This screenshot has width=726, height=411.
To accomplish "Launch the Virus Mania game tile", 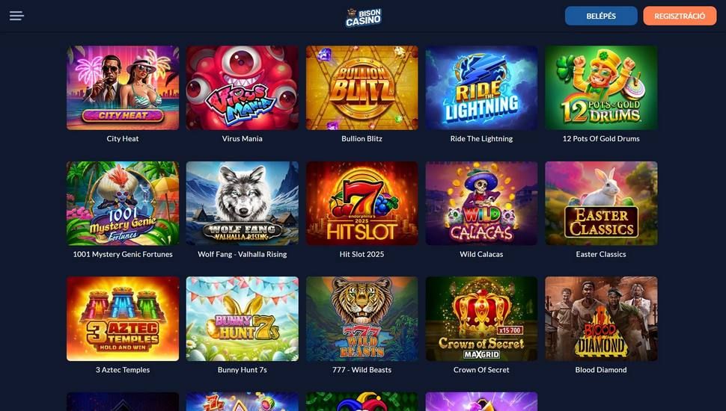I will coord(242,87).
